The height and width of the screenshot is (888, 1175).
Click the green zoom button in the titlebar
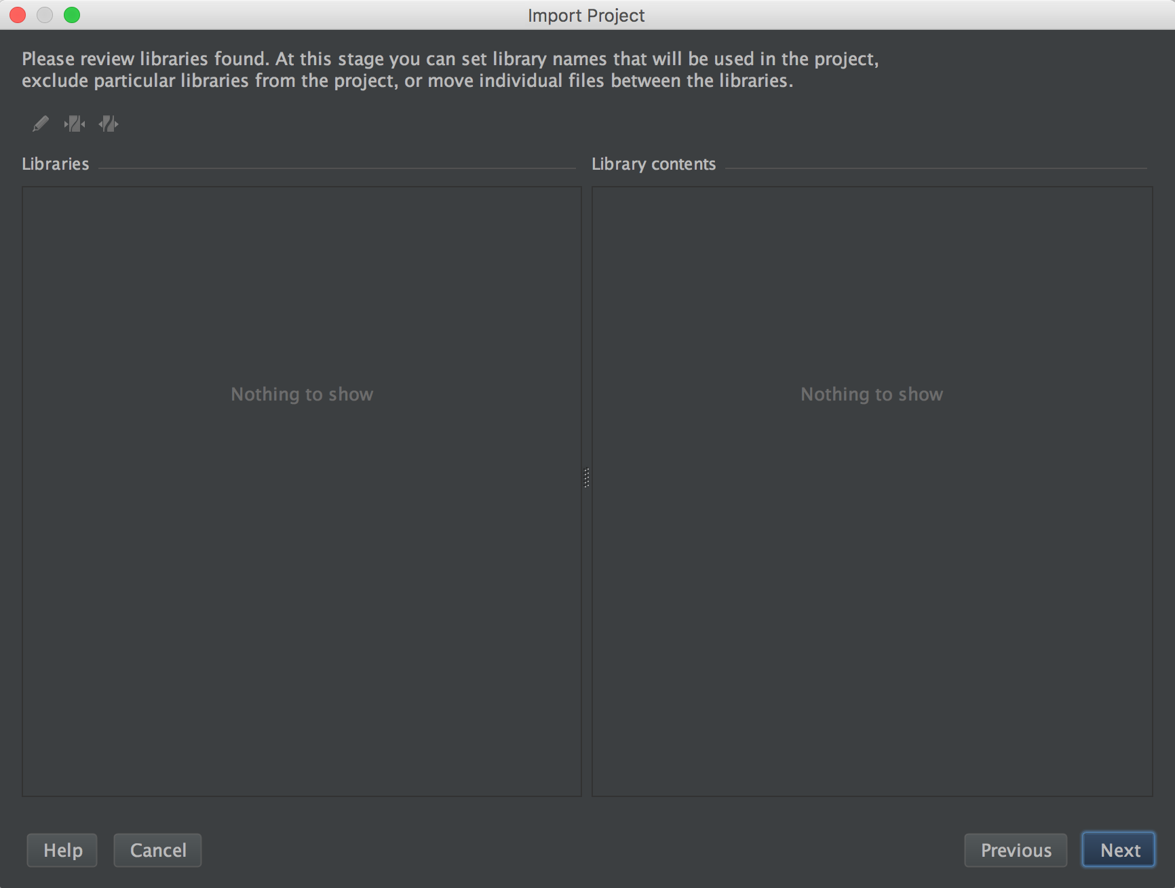click(72, 14)
